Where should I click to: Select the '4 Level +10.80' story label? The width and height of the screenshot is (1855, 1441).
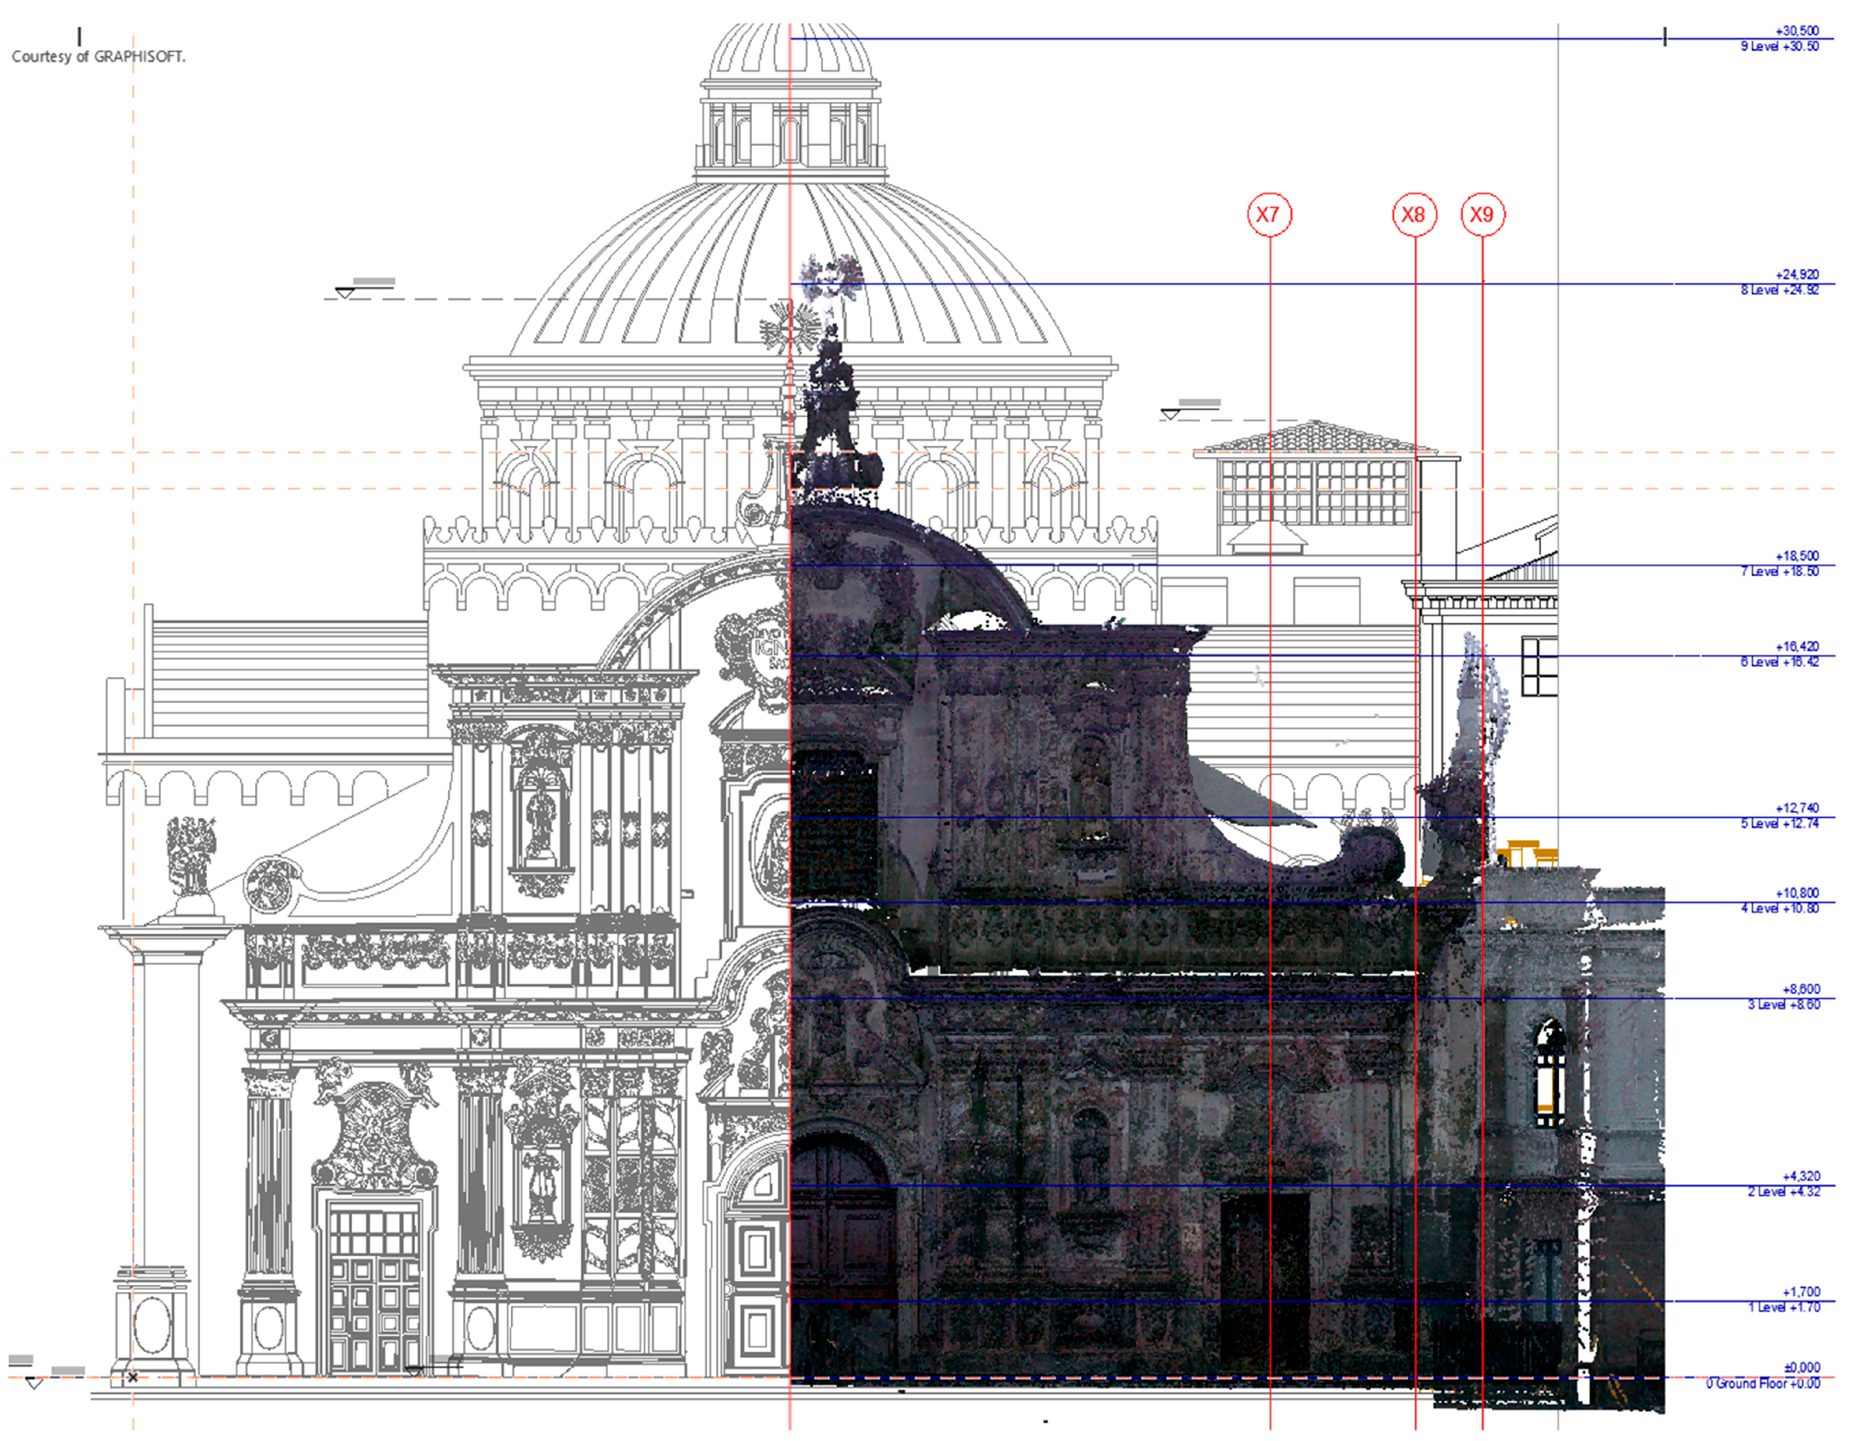point(1780,909)
